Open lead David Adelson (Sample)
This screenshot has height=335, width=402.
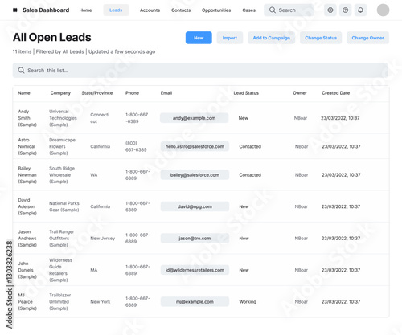(x=27, y=206)
